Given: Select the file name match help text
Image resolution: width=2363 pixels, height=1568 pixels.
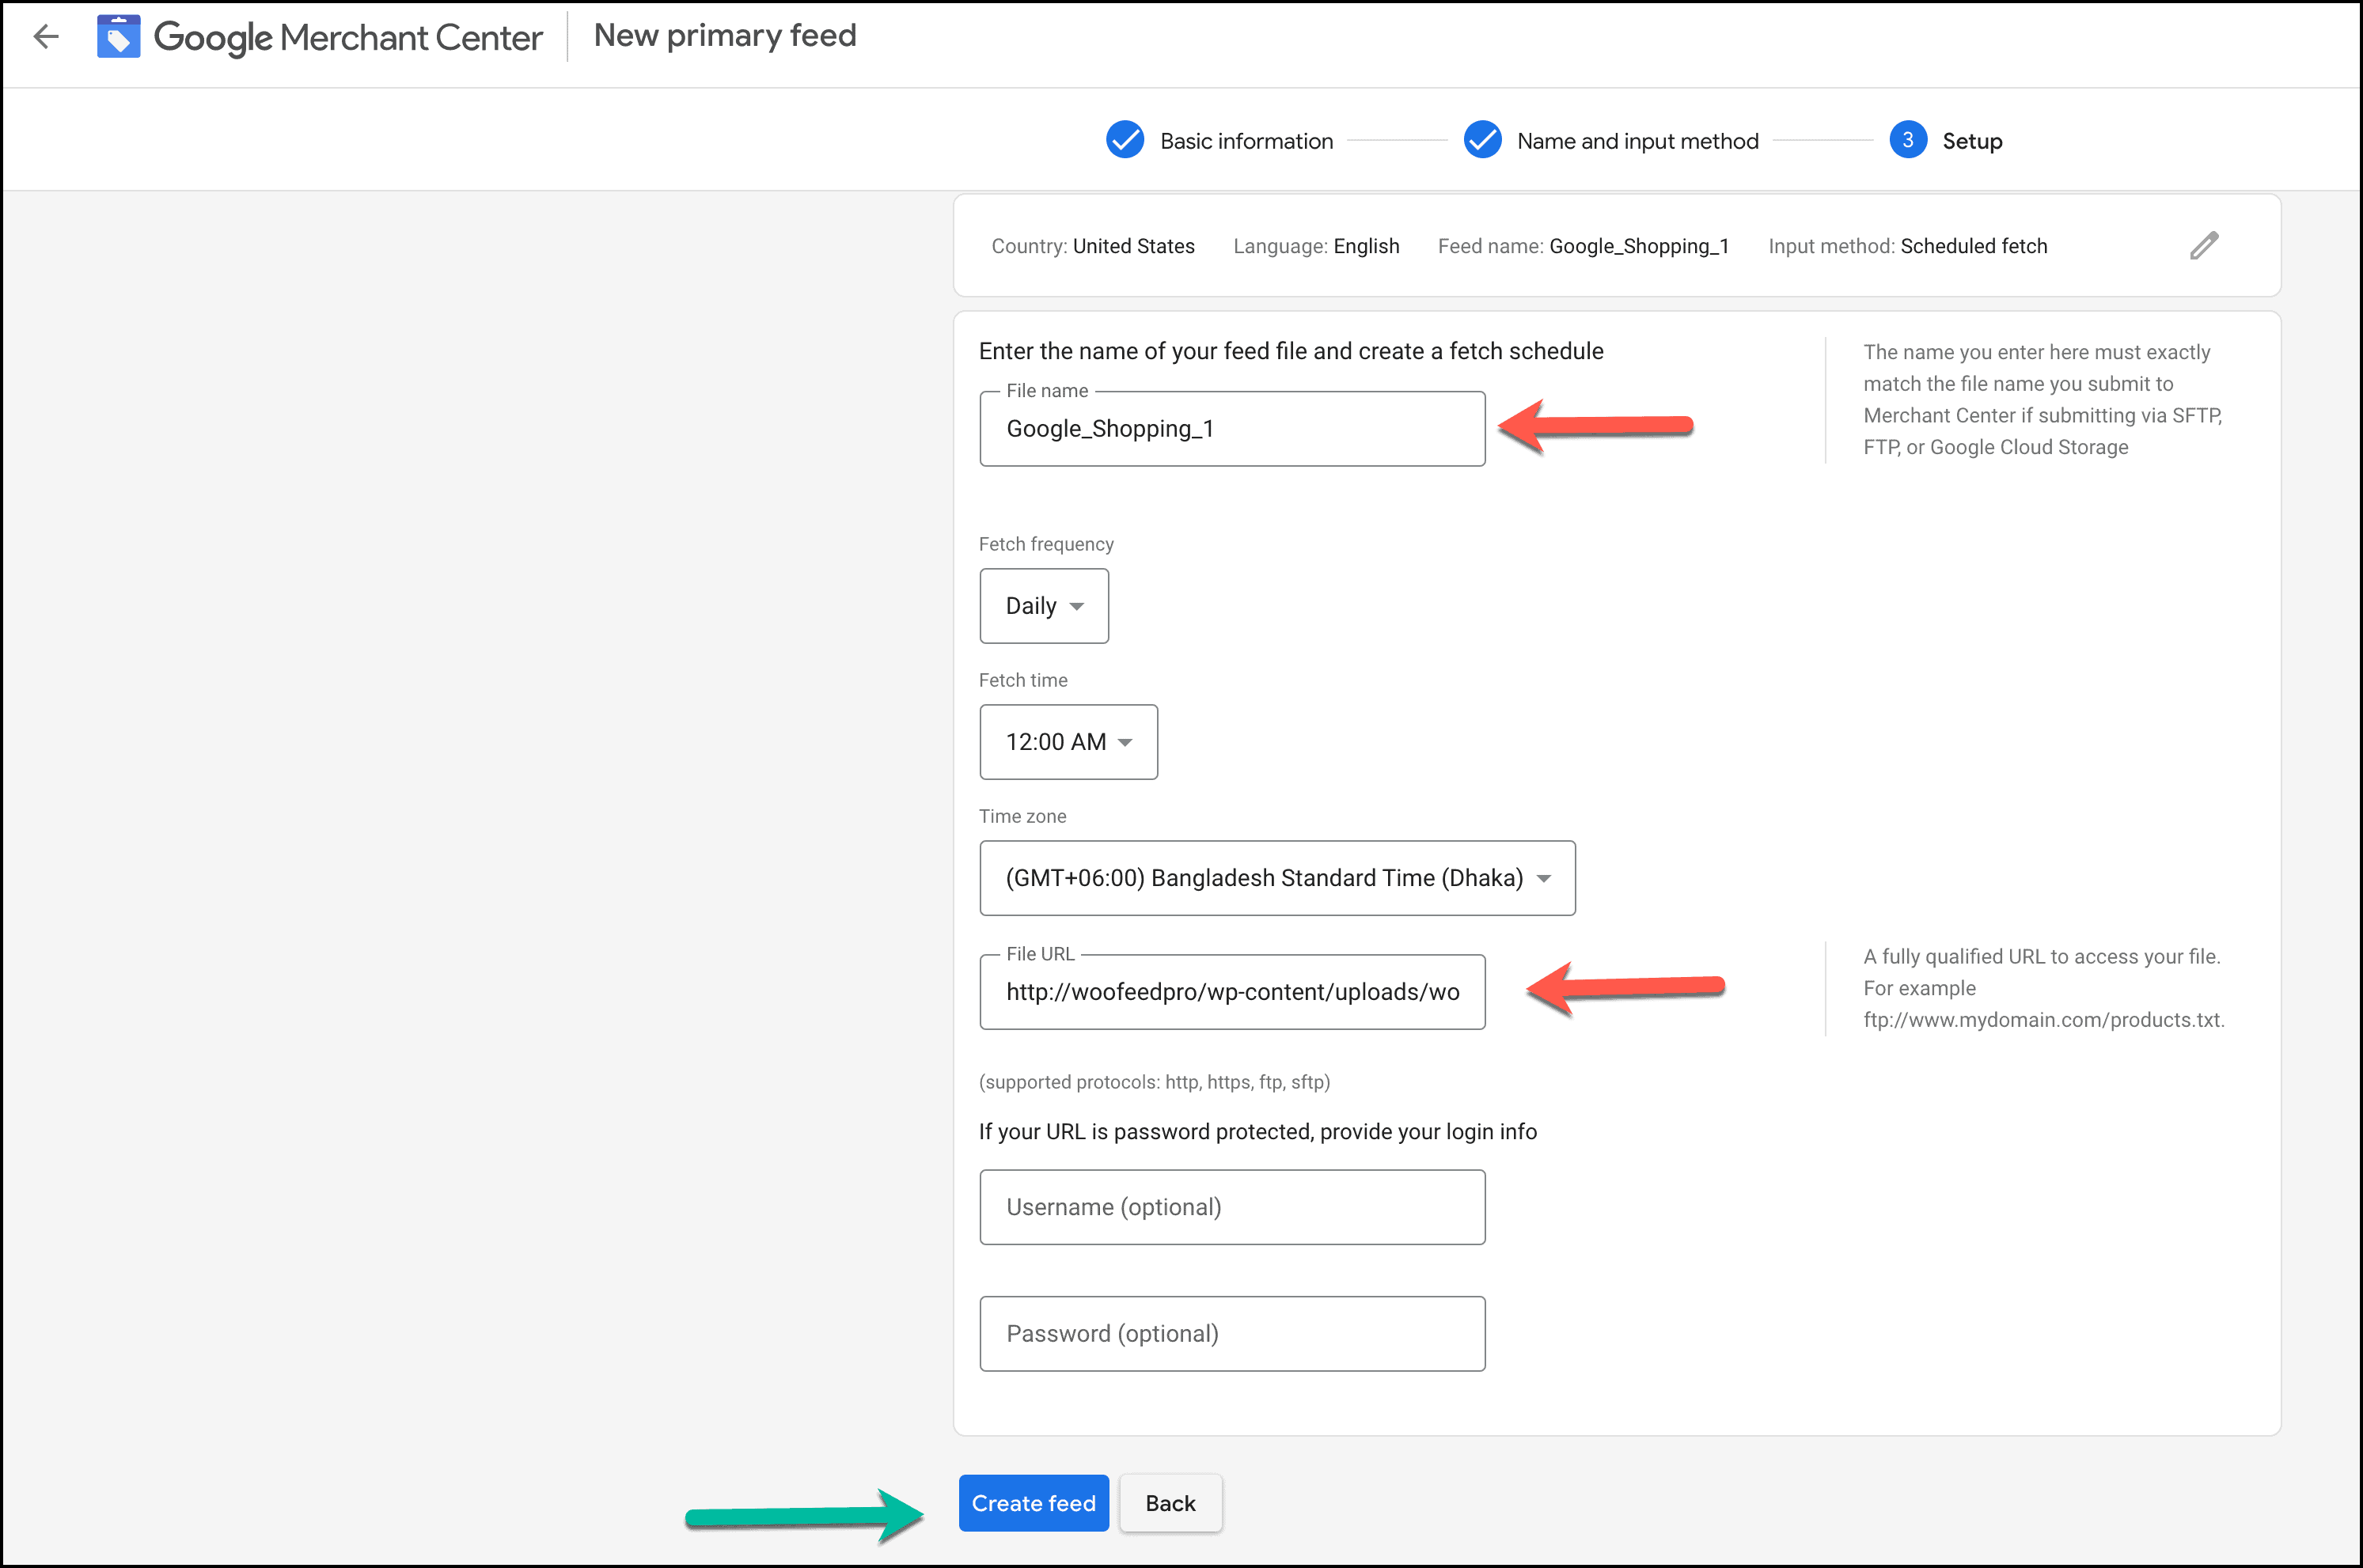Looking at the screenshot, I should click(2043, 399).
